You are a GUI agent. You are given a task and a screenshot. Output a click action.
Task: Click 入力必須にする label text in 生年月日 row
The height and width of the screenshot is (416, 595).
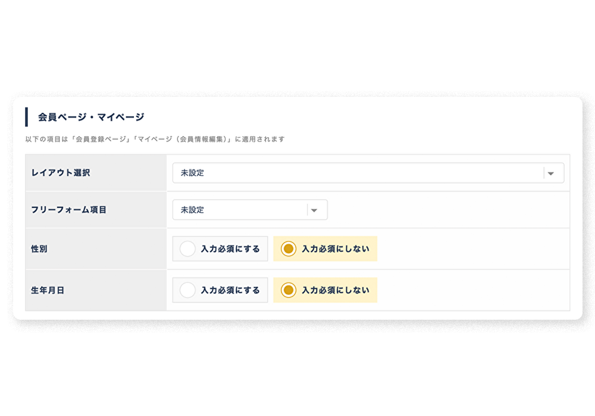point(230,291)
